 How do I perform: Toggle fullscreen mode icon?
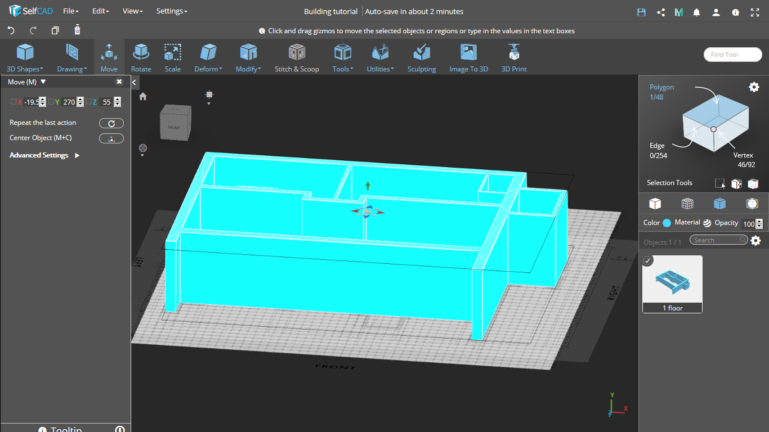coord(755,12)
